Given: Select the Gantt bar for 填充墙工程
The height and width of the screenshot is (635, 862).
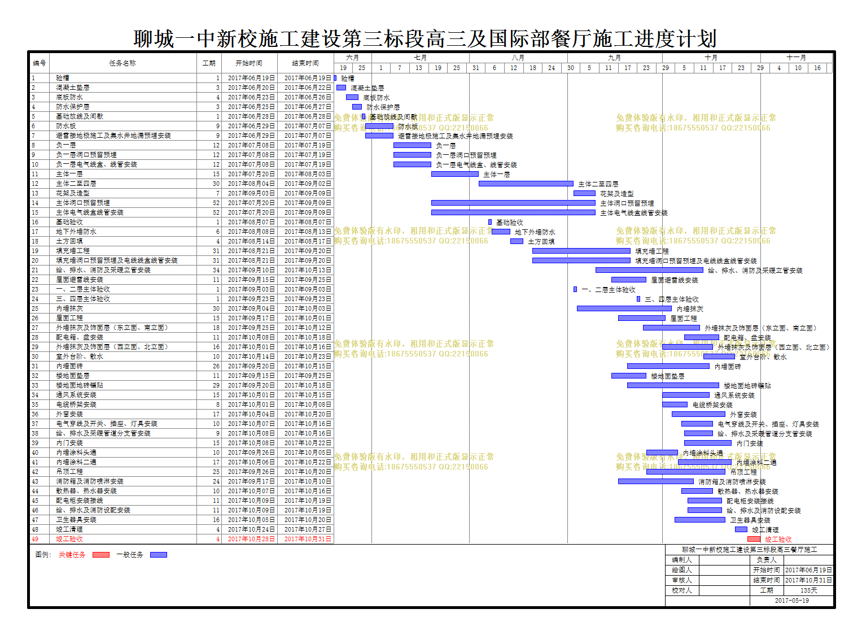Looking at the screenshot, I should pos(581,251).
